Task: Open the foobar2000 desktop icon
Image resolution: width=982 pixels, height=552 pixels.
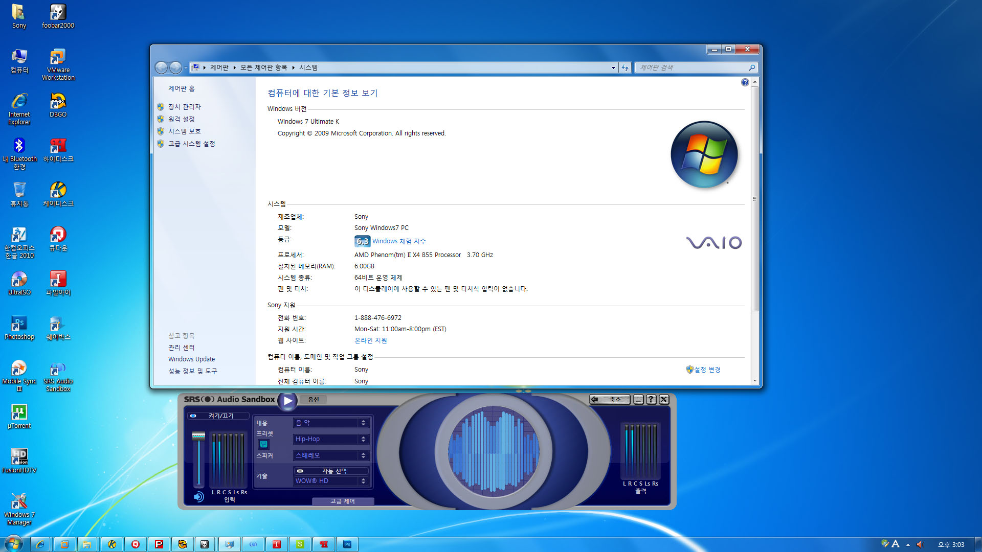Action: (58, 16)
